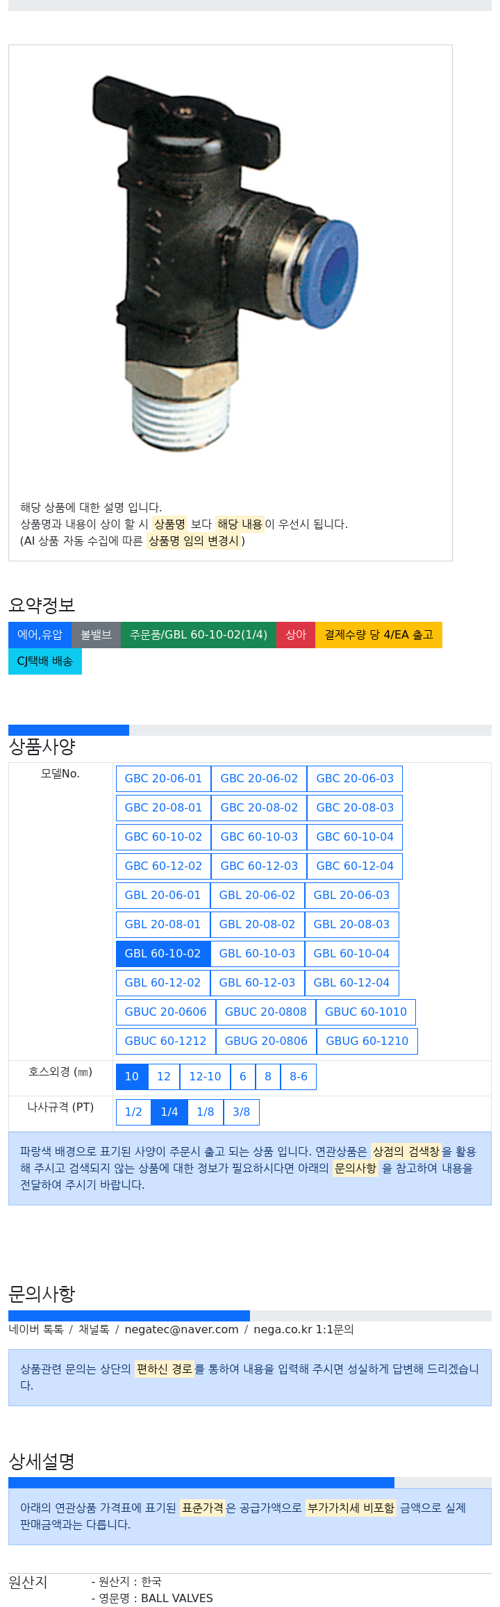Pick model GBUG 60-1210

367,1041
